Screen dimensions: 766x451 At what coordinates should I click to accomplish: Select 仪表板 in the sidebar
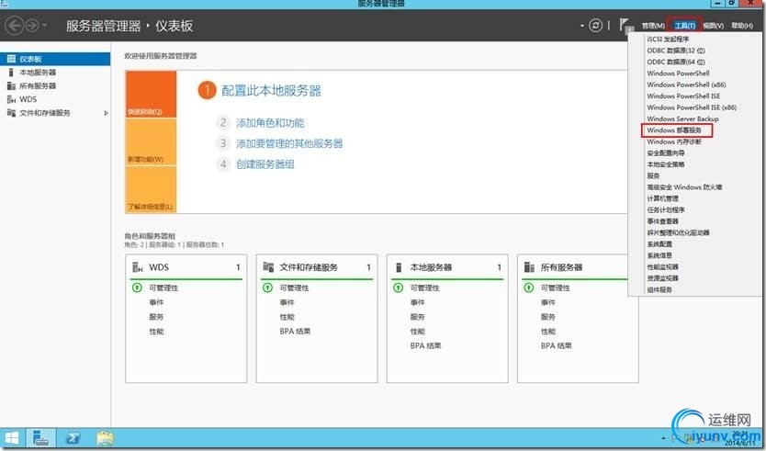(x=55, y=59)
